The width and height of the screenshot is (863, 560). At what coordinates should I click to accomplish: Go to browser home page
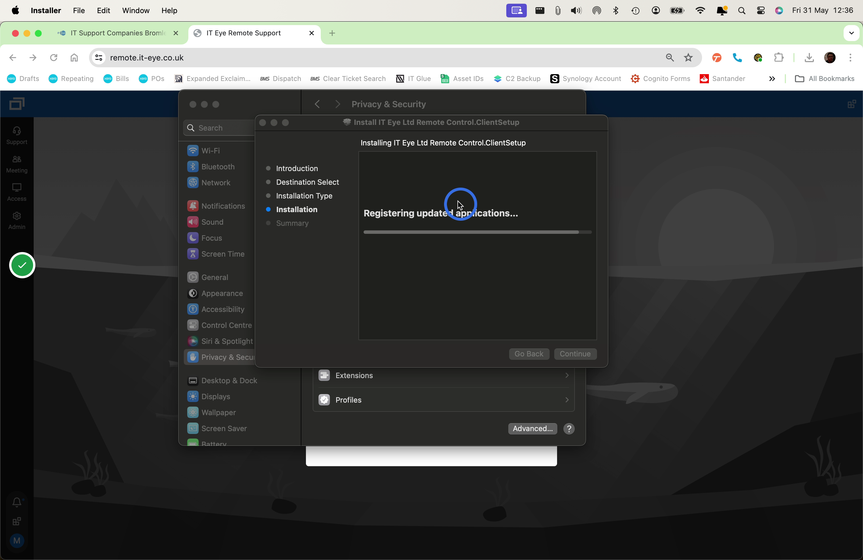pyautogui.click(x=74, y=58)
